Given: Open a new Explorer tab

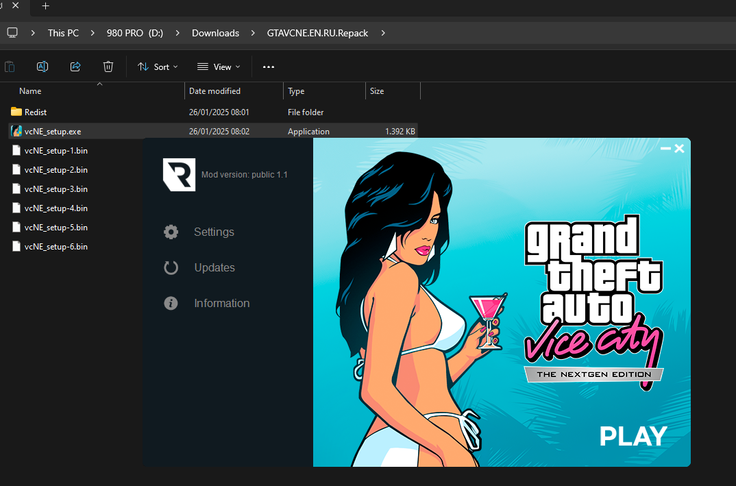Looking at the screenshot, I should (x=46, y=5).
